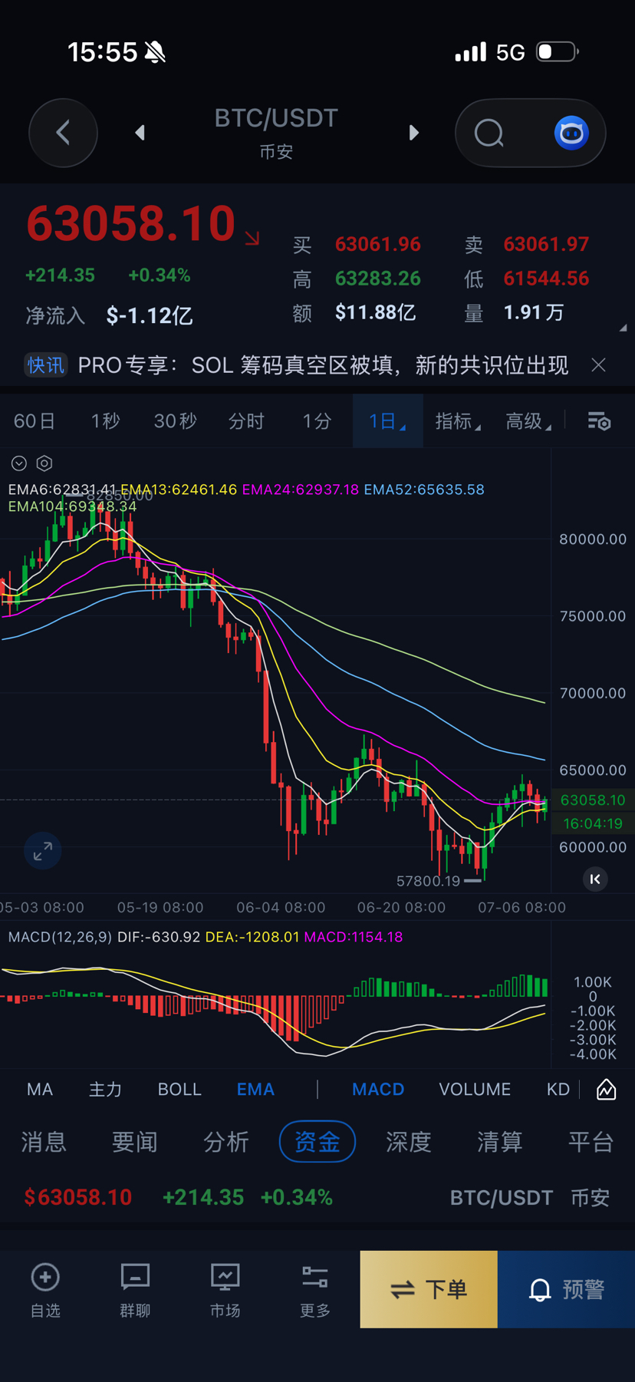Open the drawing tool chart icon
This screenshot has height=1382, width=635.
(x=607, y=1089)
